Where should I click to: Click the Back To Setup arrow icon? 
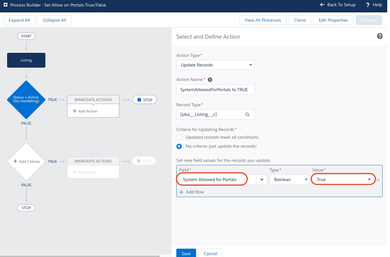(x=322, y=5)
